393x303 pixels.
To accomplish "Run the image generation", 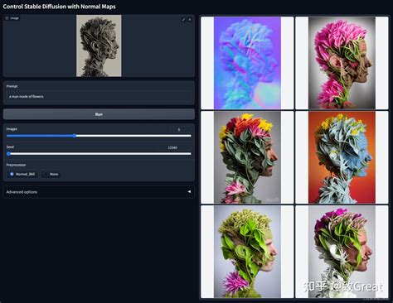I will (x=99, y=114).
